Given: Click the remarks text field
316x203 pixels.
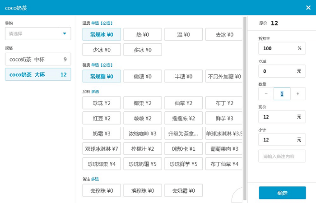Looking at the screenshot, I should (282, 157).
